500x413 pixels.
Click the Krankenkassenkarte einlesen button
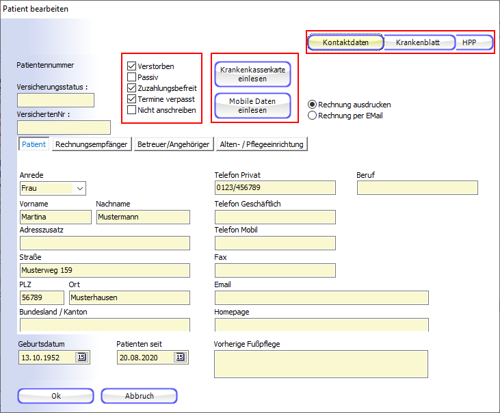coord(252,75)
